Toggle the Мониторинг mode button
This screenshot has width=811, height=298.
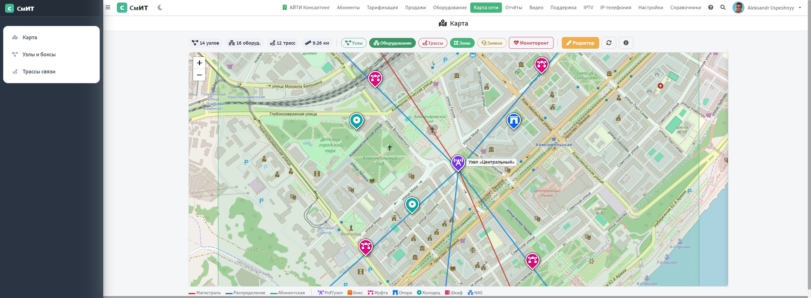click(x=531, y=43)
